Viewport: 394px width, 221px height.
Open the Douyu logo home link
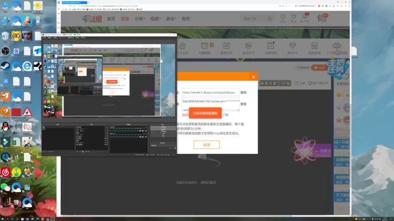click(x=92, y=19)
